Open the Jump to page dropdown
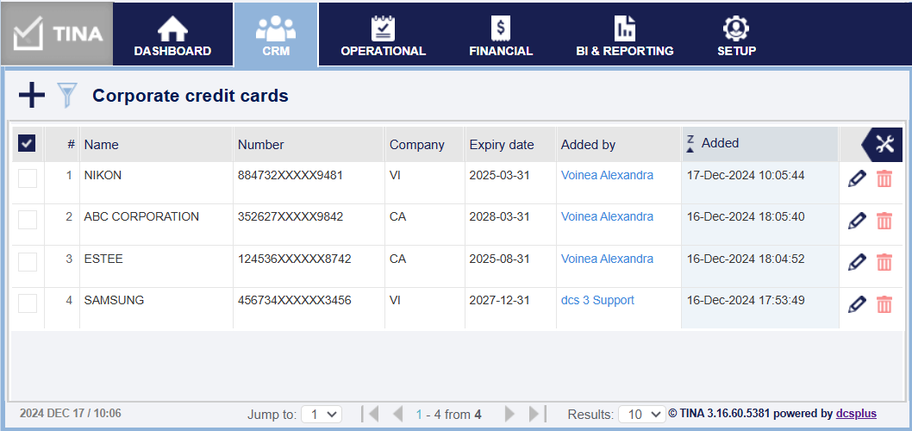This screenshot has width=912, height=431. tap(322, 415)
